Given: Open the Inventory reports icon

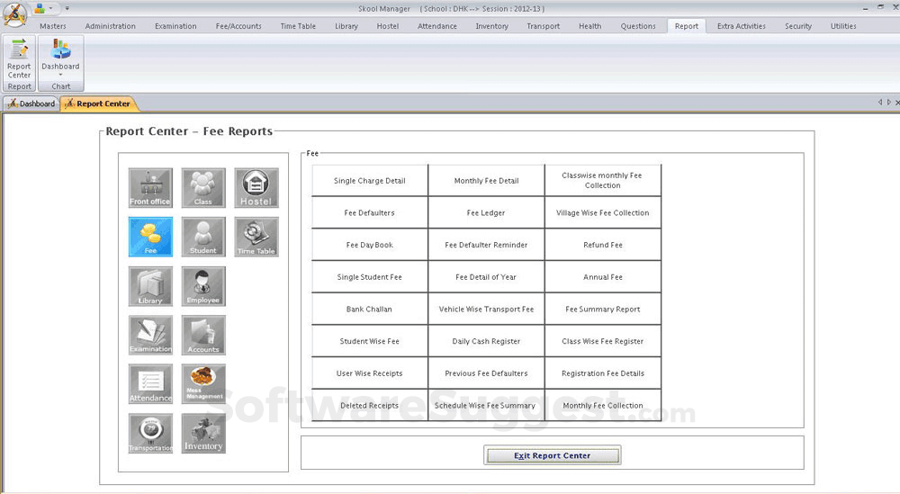Looking at the screenshot, I should pyautogui.click(x=203, y=433).
